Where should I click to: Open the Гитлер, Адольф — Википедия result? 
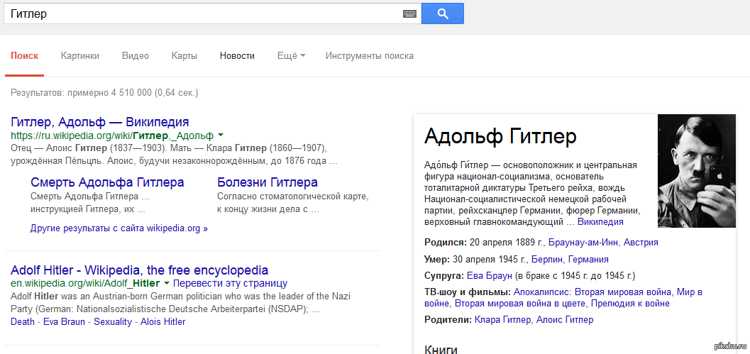pos(99,122)
